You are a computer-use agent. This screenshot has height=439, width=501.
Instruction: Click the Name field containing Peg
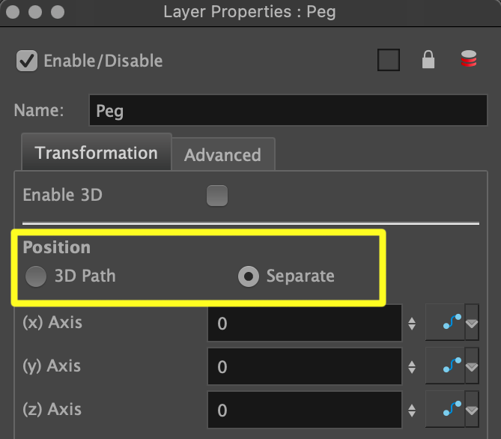[288, 112]
